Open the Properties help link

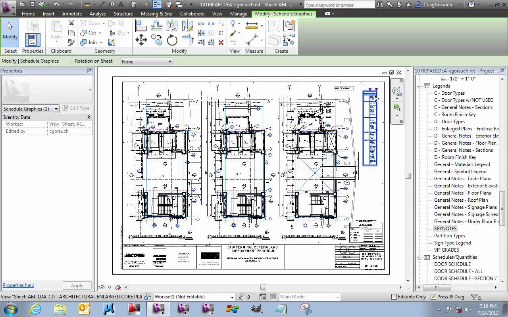pyautogui.click(x=18, y=285)
